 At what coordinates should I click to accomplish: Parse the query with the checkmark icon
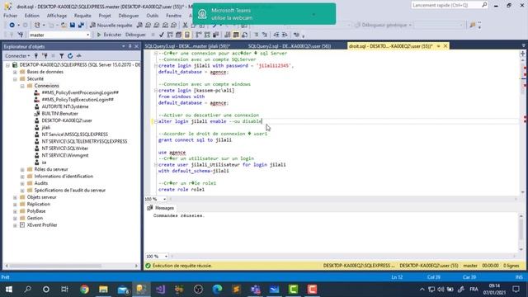point(162,35)
